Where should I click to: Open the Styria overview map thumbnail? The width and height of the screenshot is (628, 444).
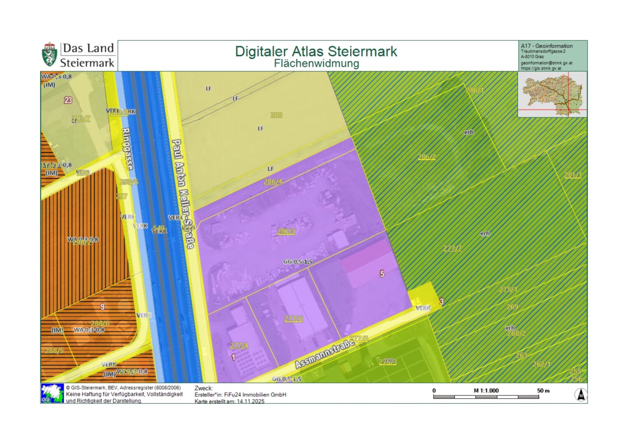(x=552, y=95)
